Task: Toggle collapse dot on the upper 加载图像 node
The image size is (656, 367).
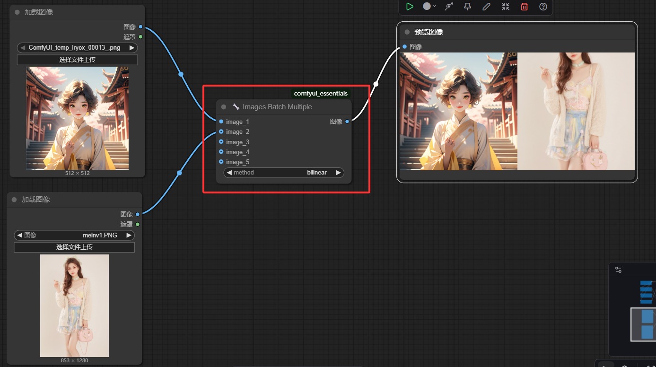Action: point(17,12)
